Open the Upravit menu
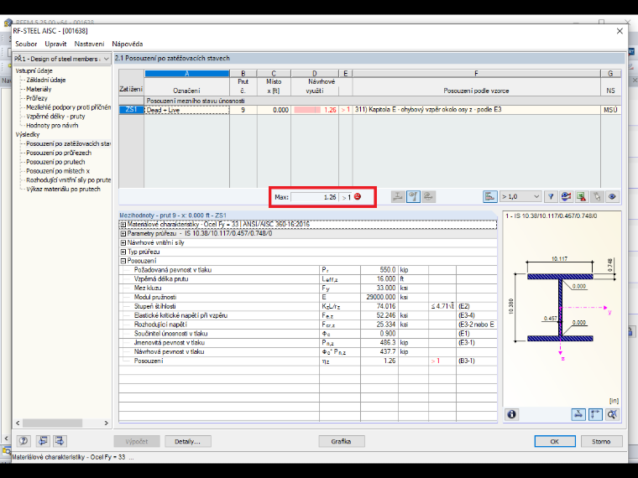This screenshot has height=478, width=638. tap(55, 44)
